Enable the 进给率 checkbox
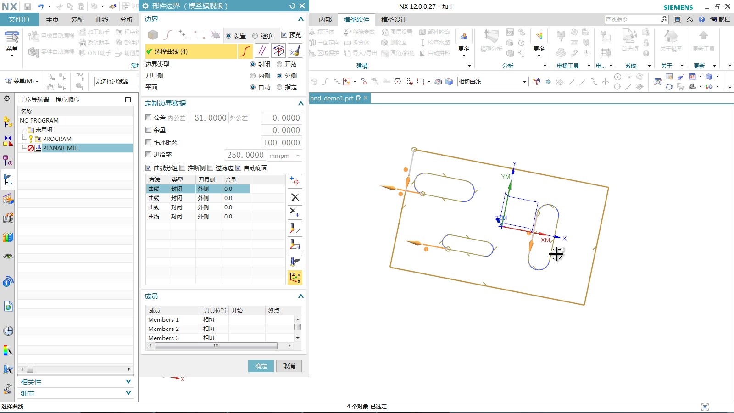The image size is (734, 413). tap(148, 155)
